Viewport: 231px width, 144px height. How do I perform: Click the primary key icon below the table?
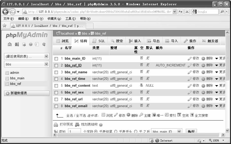tap(141, 115)
